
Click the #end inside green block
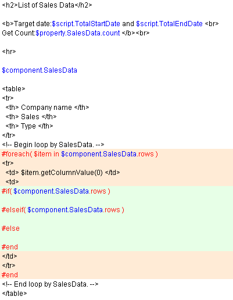click(x=10, y=247)
